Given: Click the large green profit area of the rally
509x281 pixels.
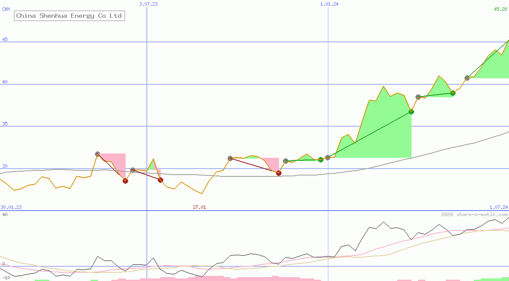Looking at the screenshot, I should (381, 130).
